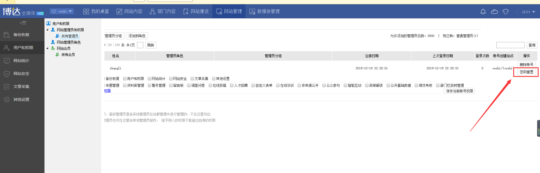Screen dimensions: 540x173
Task: Click the 文章采集 sidebar icon
Action: [7, 86]
